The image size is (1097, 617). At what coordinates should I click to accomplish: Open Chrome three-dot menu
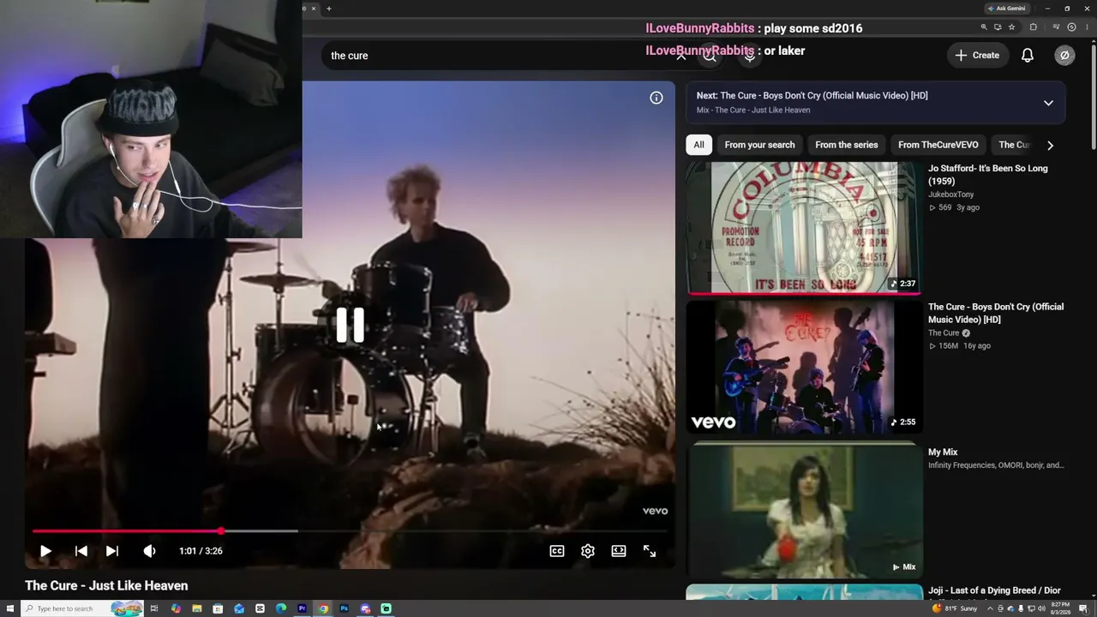click(1087, 27)
